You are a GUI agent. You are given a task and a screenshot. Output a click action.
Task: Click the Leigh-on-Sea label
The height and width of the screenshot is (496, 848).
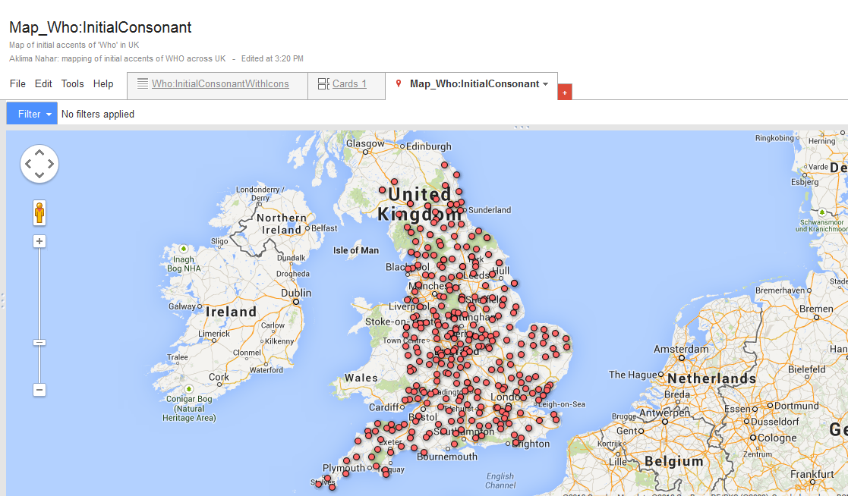[x=561, y=404]
